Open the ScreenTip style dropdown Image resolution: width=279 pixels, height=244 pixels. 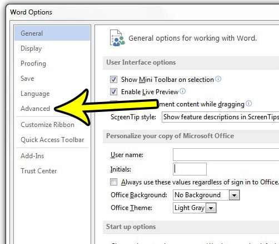pos(220,117)
